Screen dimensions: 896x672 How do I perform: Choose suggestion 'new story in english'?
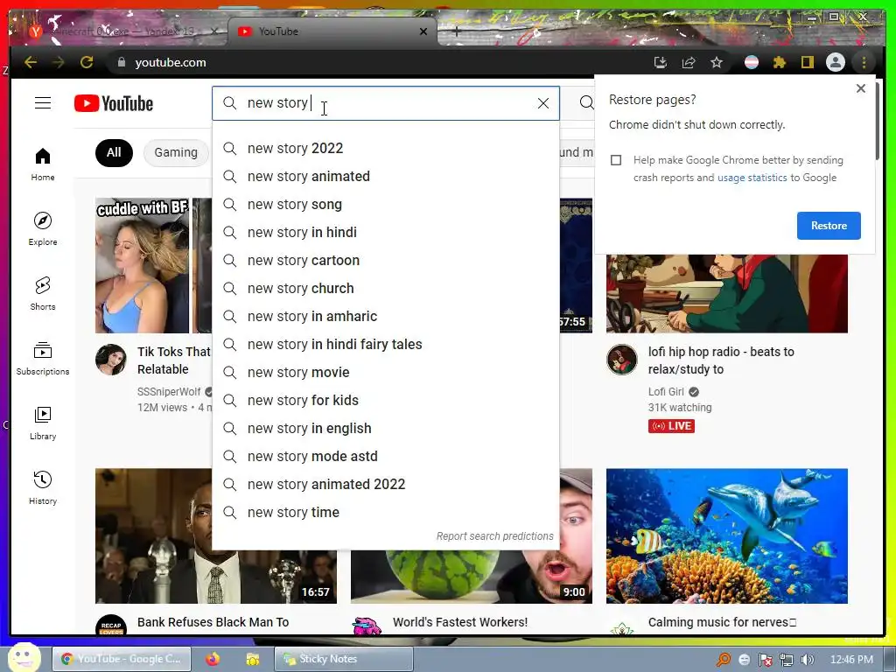click(386, 429)
